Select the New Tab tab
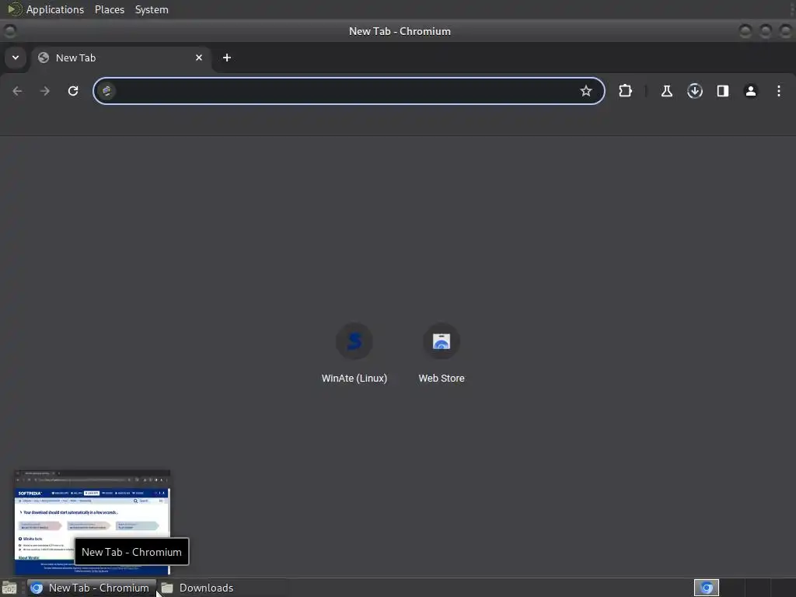Screen dimensions: 796x597 pos(120,58)
